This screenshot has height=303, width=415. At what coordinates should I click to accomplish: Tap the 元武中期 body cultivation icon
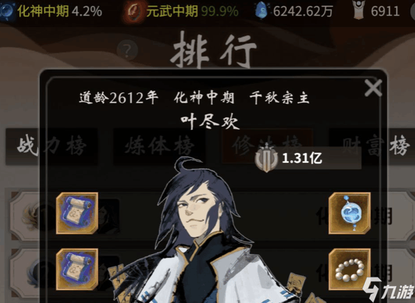click(x=133, y=11)
